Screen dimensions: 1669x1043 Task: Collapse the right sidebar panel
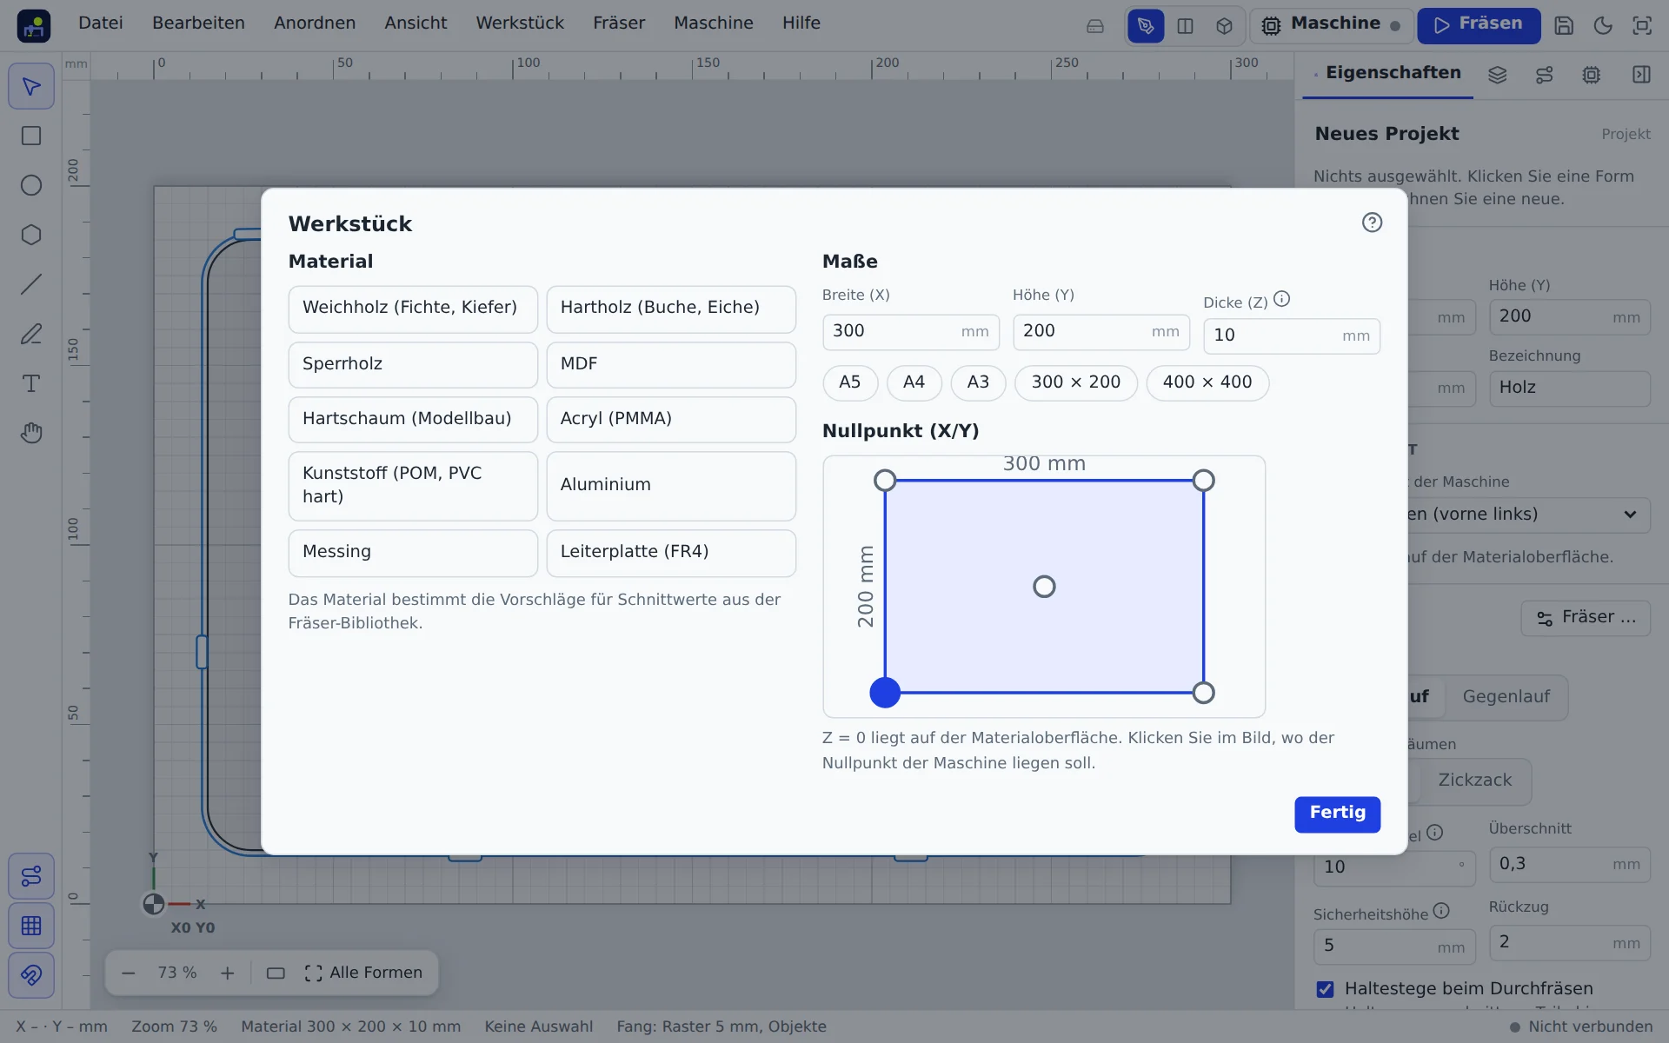pos(1641,75)
